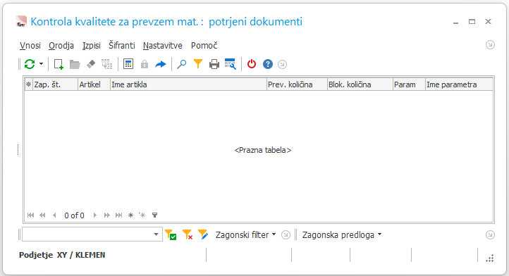Open the Šifranti menu
Viewport: 509px width, 276px height.
pos(122,45)
